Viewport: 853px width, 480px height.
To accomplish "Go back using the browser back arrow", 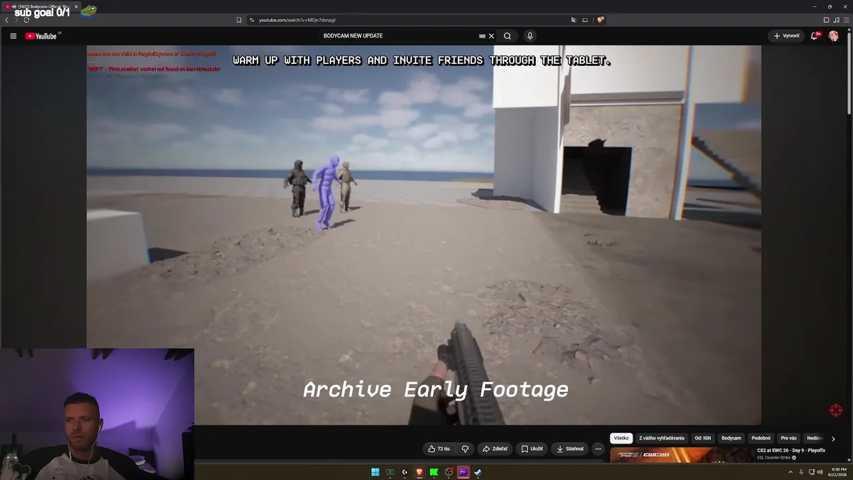I will [7, 20].
